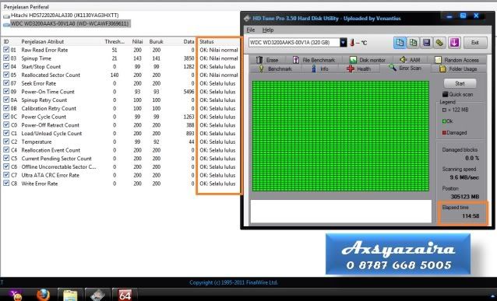Click the copy screenshot toolbar icon
The image size is (497, 301).
(413, 43)
